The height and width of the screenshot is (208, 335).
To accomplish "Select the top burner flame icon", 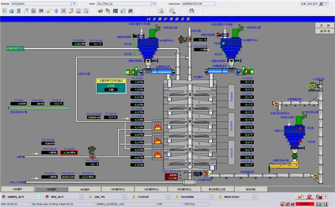I will click(157, 127).
